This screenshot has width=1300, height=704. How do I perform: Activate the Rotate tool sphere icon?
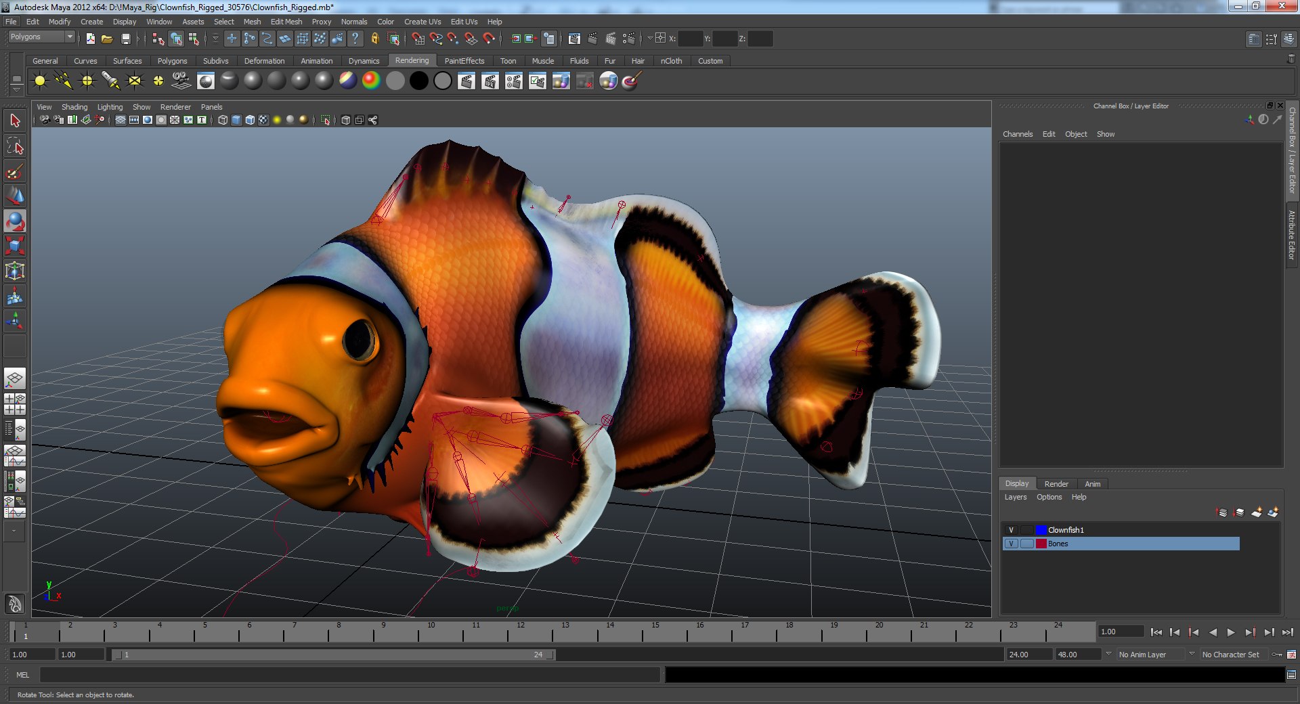pos(15,221)
